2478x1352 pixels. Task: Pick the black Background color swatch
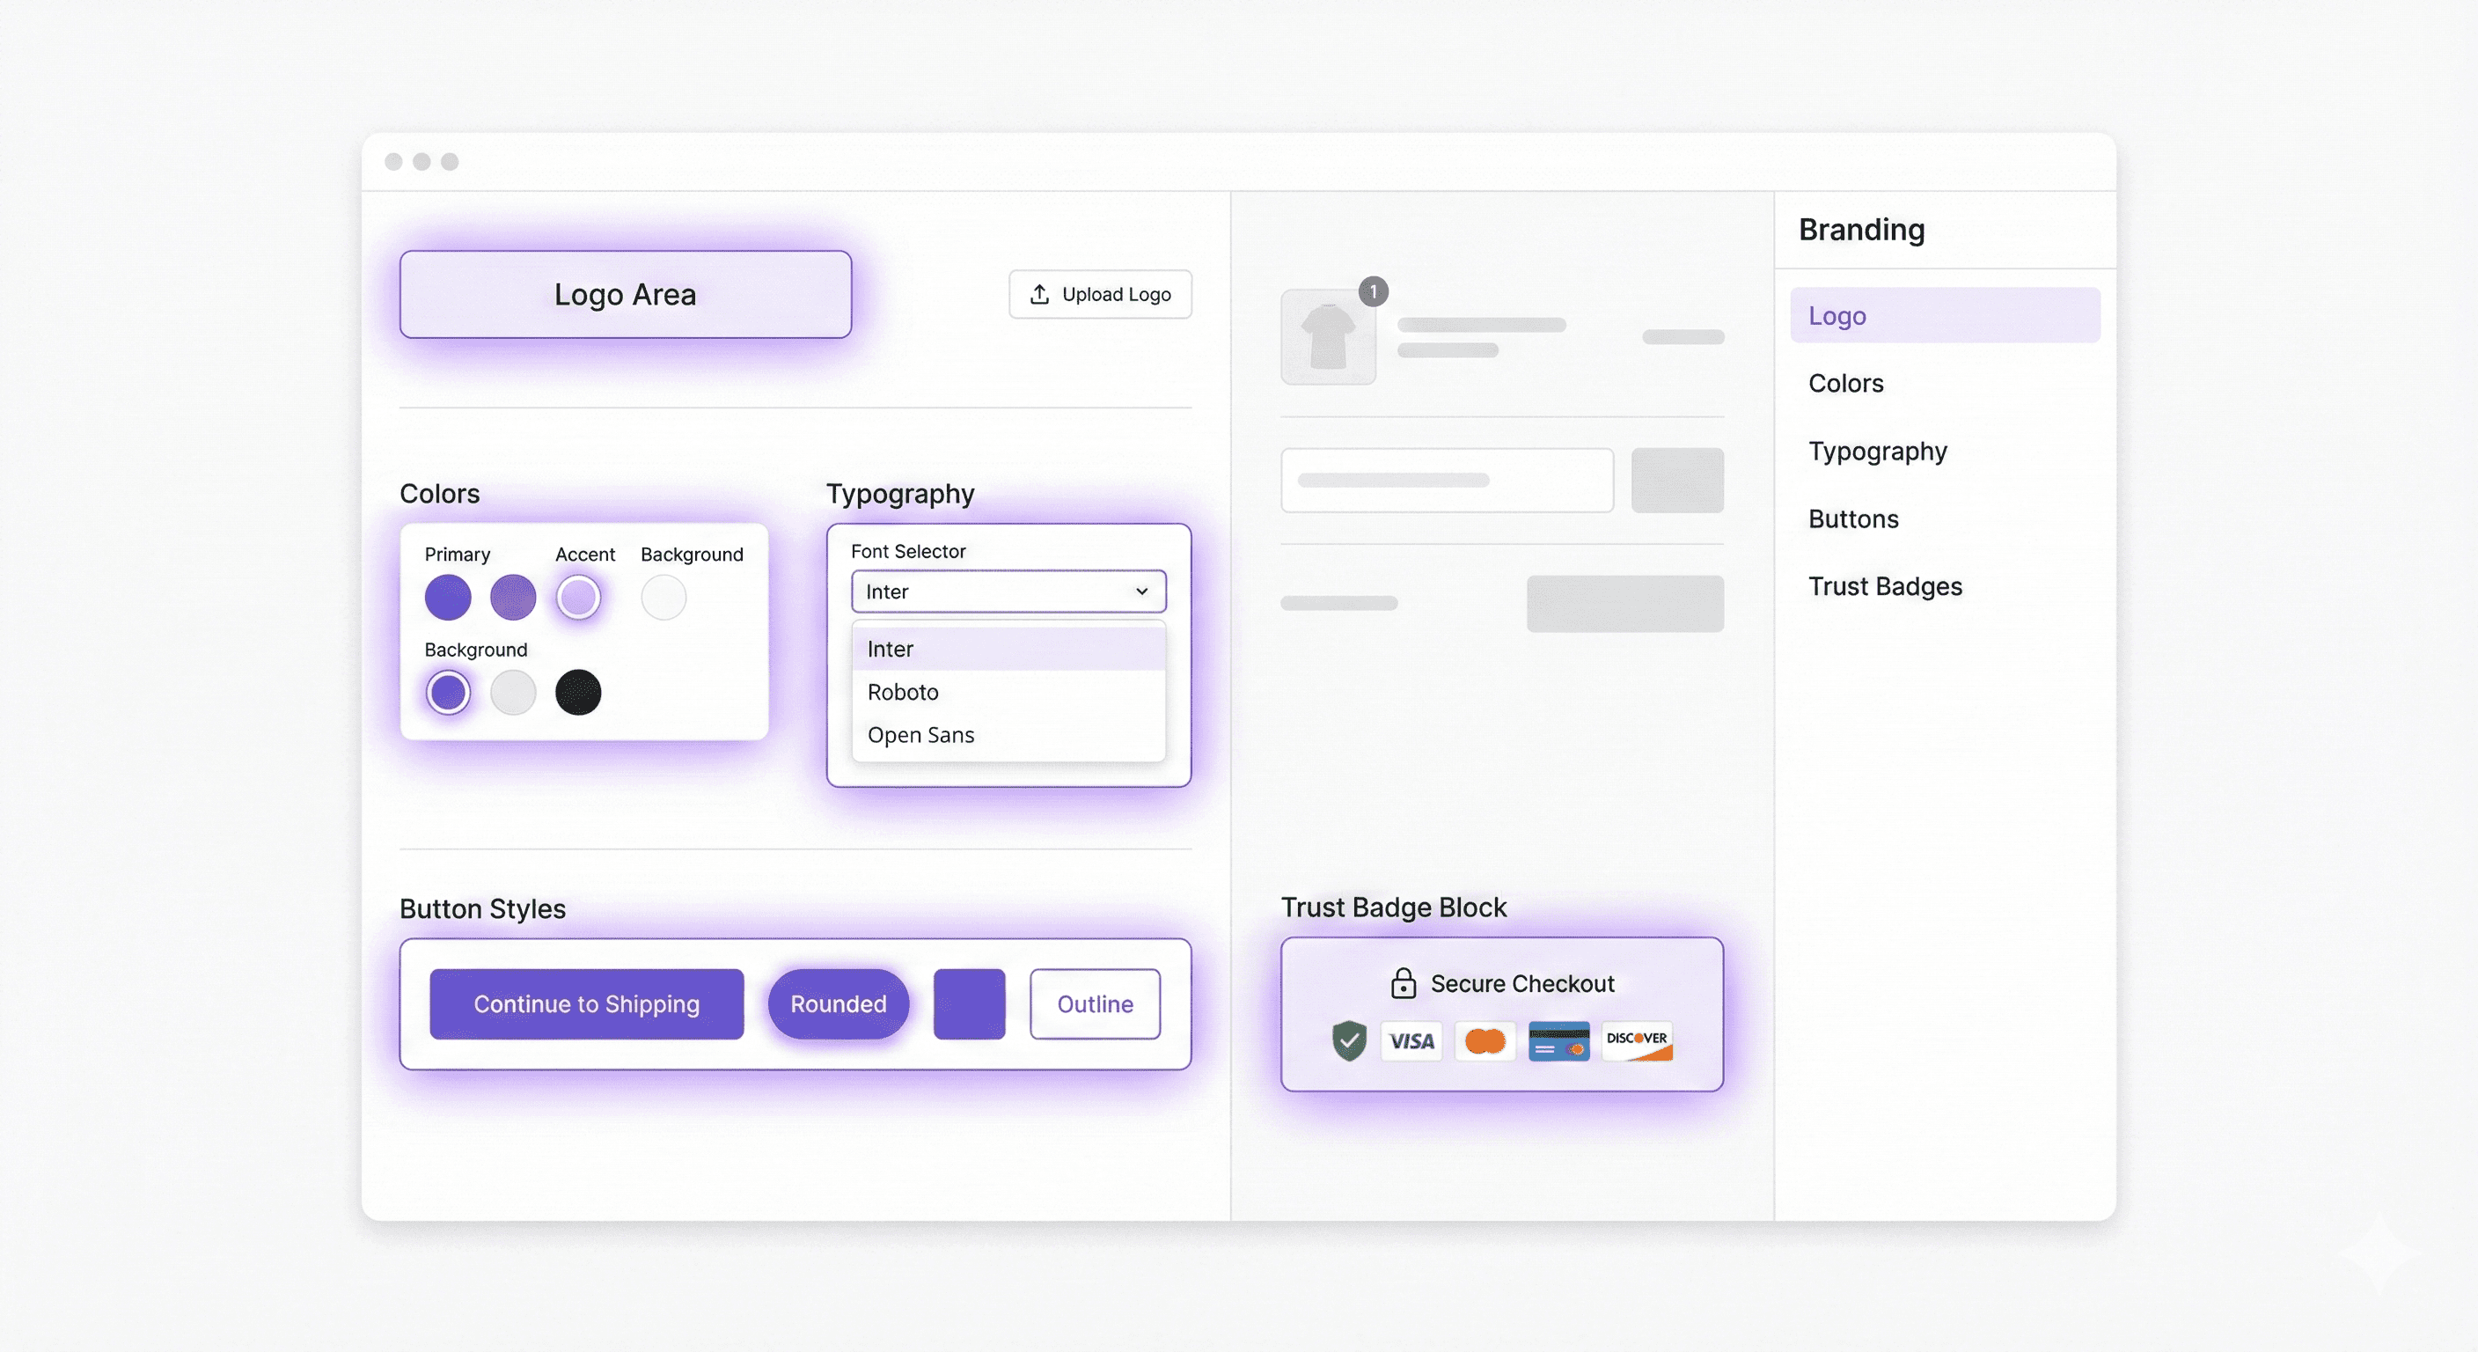coord(579,692)
